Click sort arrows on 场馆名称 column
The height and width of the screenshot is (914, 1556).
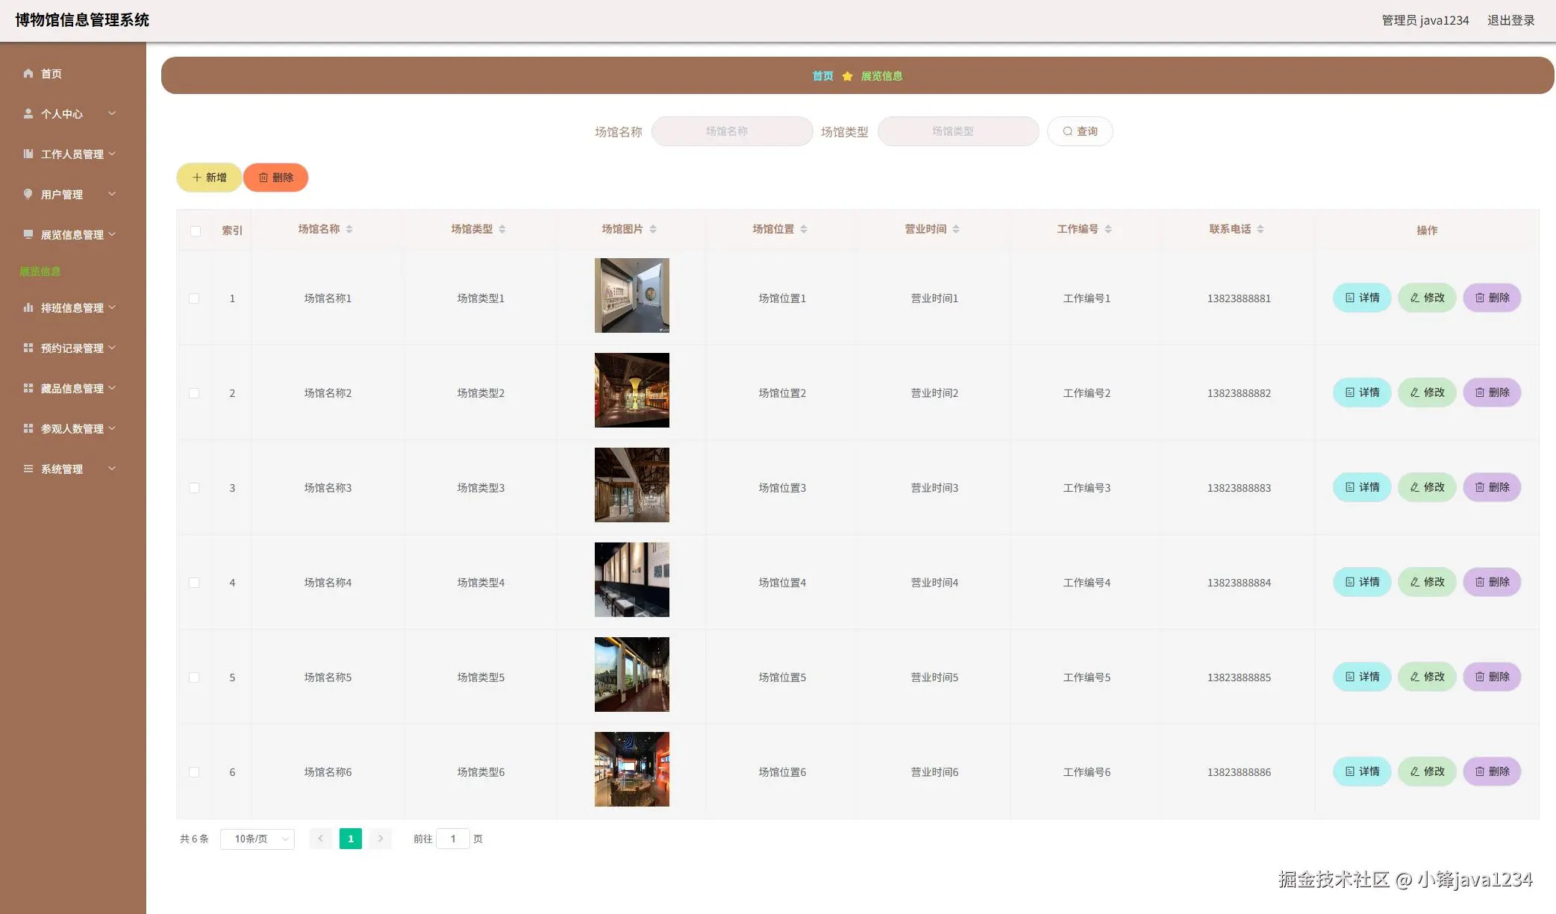pos(349,229)
